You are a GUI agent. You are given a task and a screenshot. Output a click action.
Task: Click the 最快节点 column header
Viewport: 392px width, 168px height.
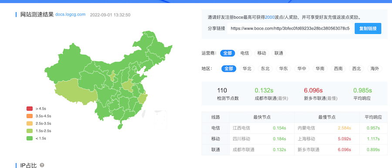(262, 117)
